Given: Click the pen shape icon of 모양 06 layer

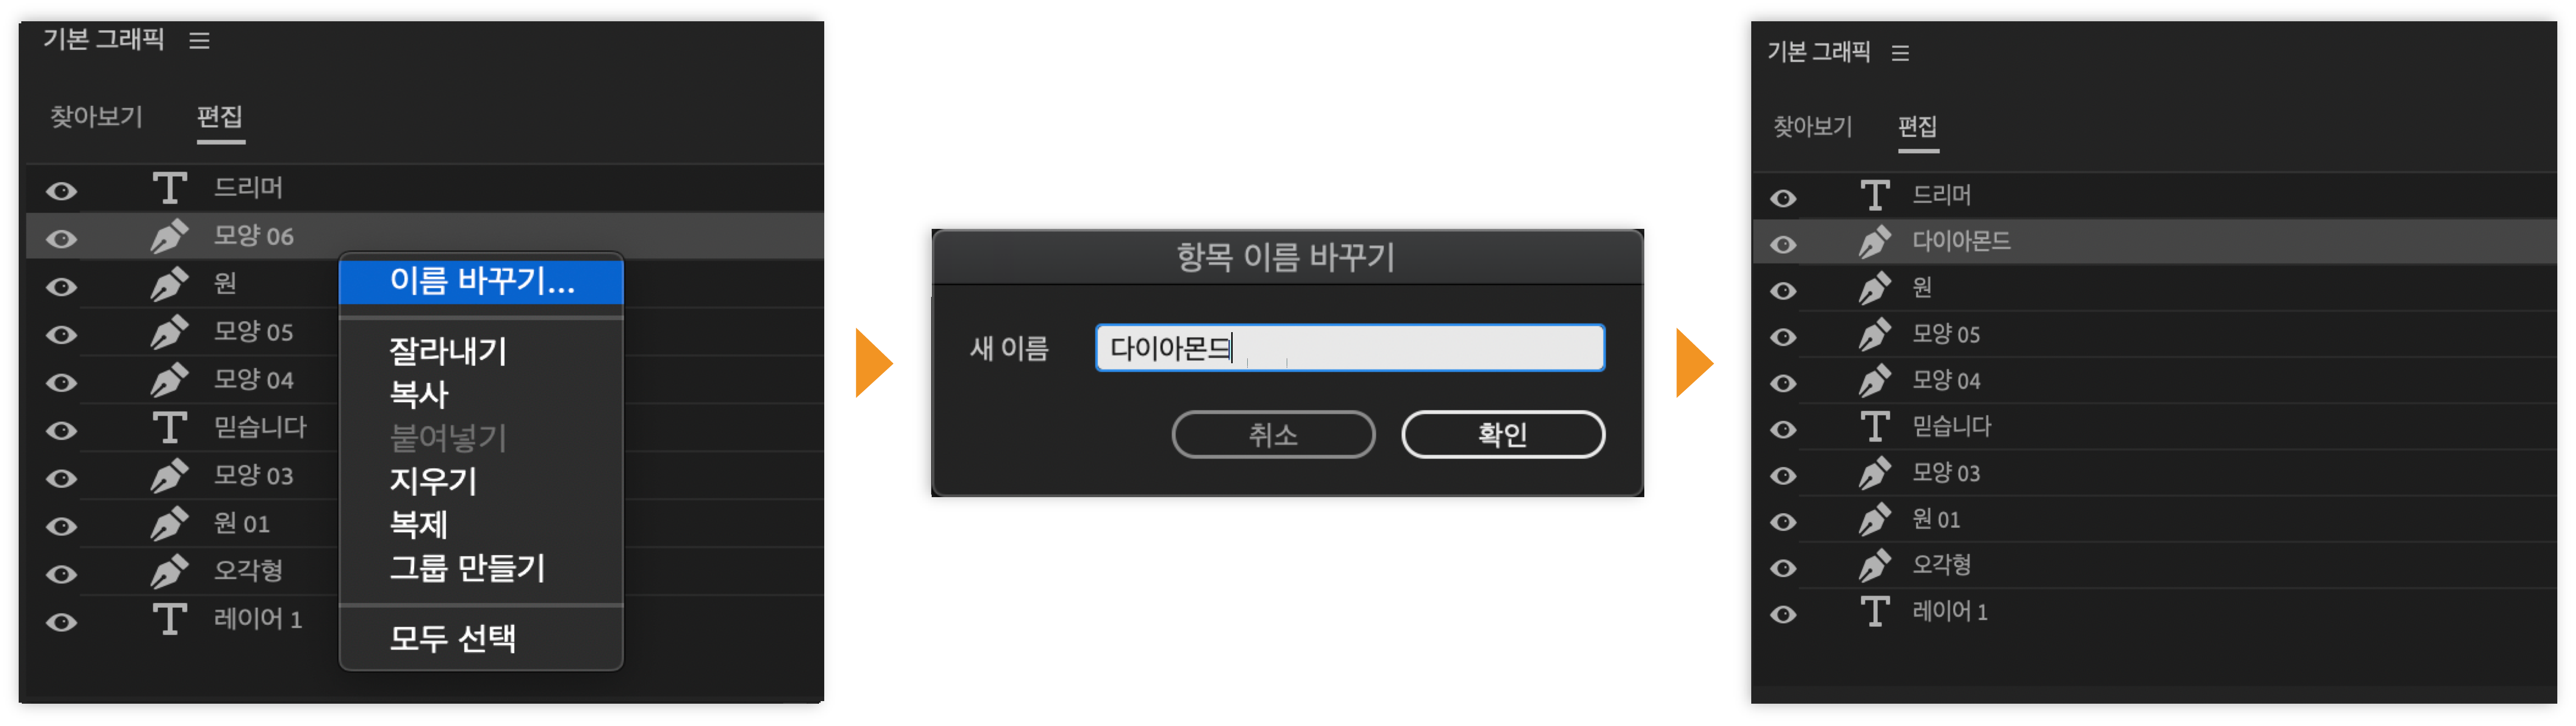Looking at the screenshot, I should coord(170,236).
